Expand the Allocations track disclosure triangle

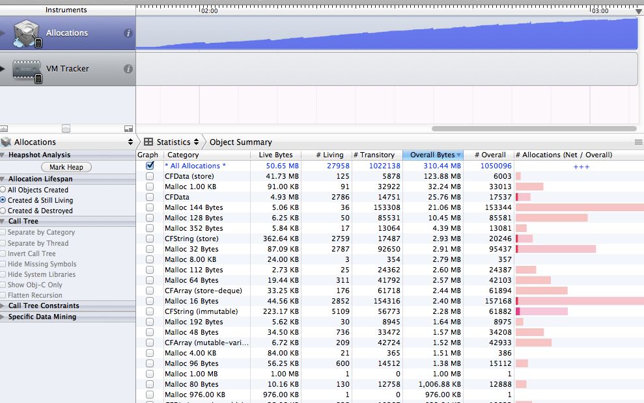point(3,33)
